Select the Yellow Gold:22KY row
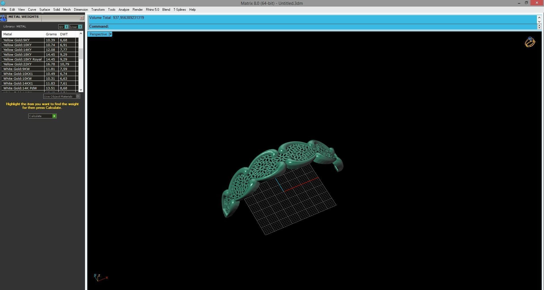Screen dimensions: 544x290 (40, 64)
